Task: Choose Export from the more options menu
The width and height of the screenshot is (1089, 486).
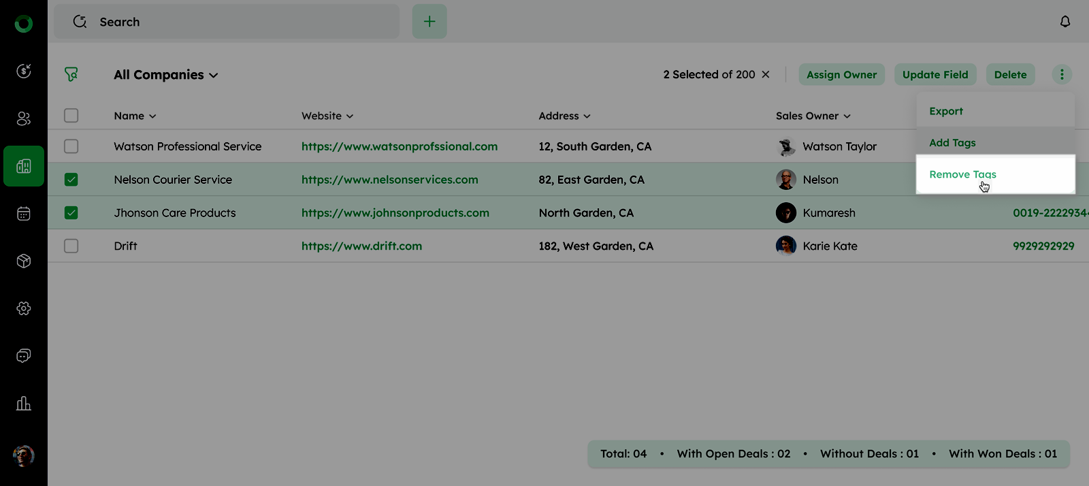Action: [946, 111]
